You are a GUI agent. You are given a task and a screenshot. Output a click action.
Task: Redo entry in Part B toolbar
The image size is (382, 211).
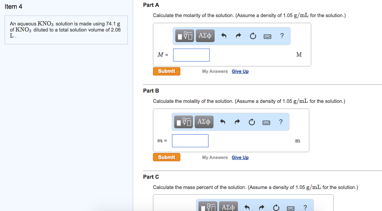(x=237, y=122)
